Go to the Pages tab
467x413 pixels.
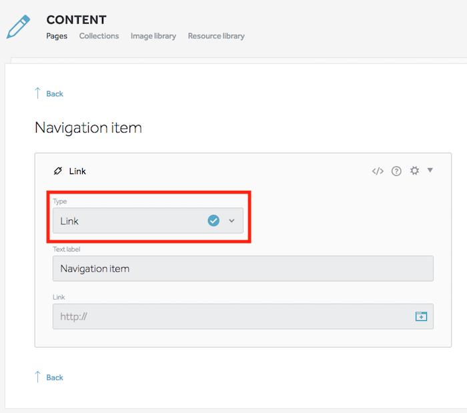[57, 36]
